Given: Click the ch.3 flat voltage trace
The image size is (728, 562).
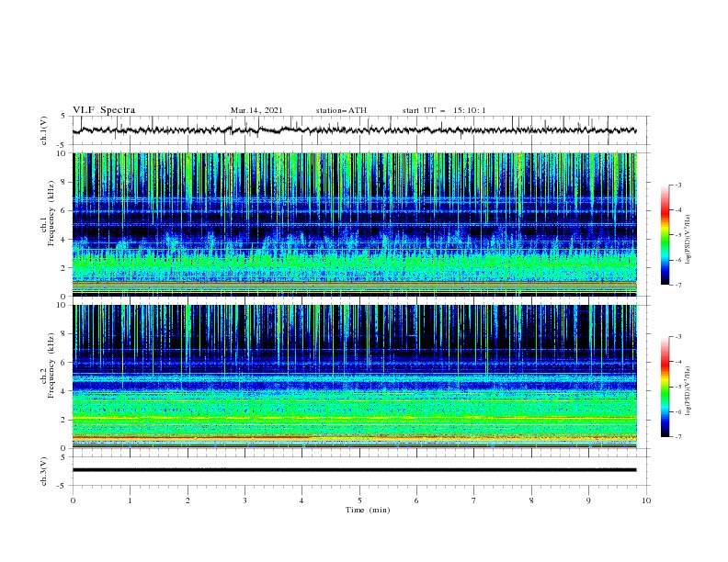Looking at the screenshot, I should 354,470.
